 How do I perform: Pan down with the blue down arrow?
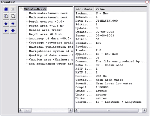point(13,31)
